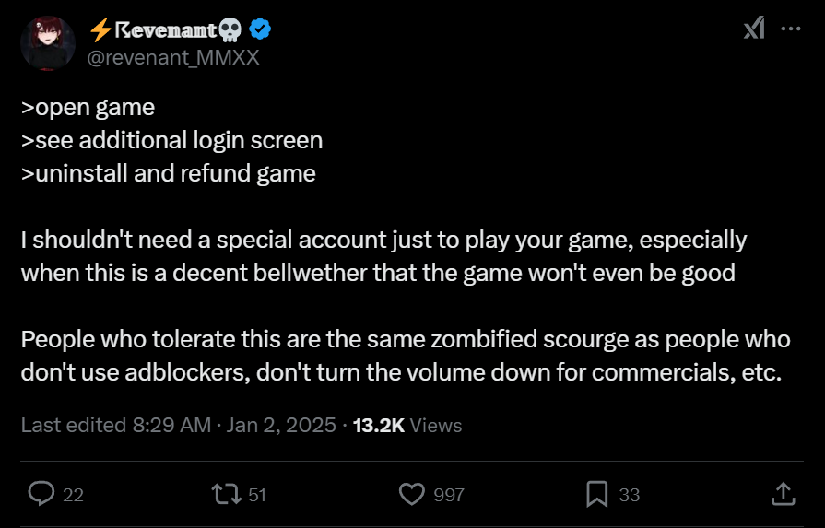Click the reply speech bubble icon

click(41, 494)
